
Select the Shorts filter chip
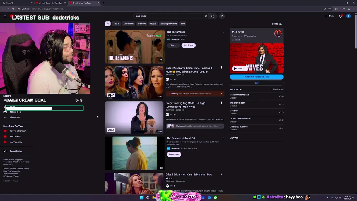116,24
